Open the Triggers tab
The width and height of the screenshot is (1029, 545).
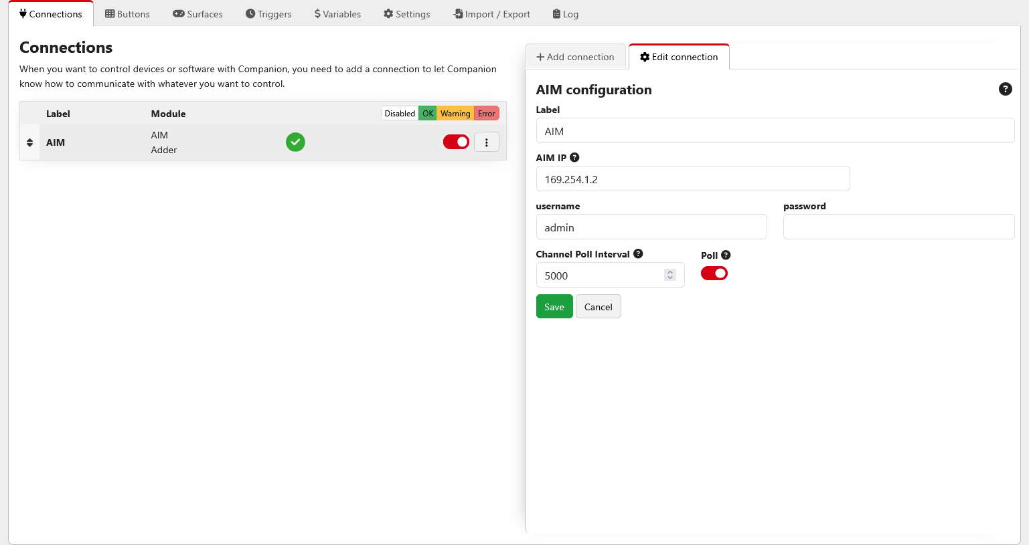(268, 14)
